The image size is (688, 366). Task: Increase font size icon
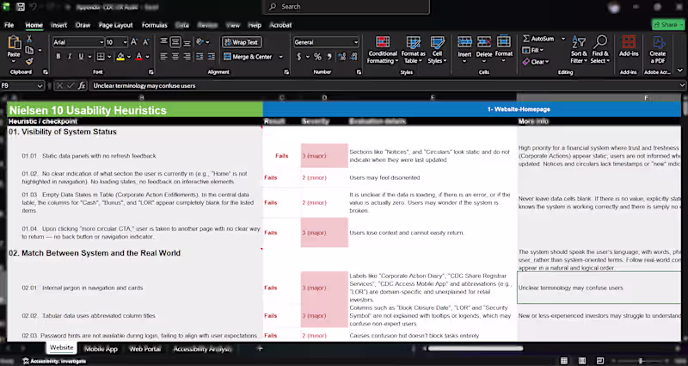click(134, 42)
